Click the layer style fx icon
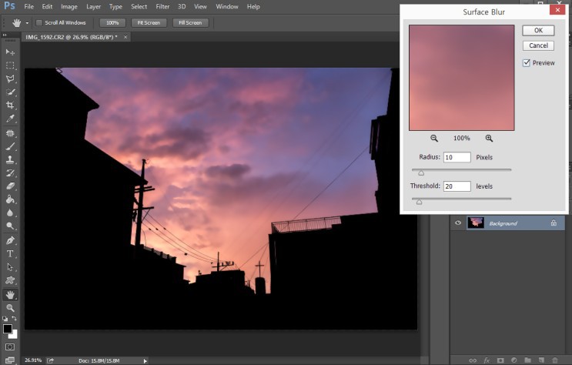This screenshot has height=365, width=572. click(x=487, y=360)
